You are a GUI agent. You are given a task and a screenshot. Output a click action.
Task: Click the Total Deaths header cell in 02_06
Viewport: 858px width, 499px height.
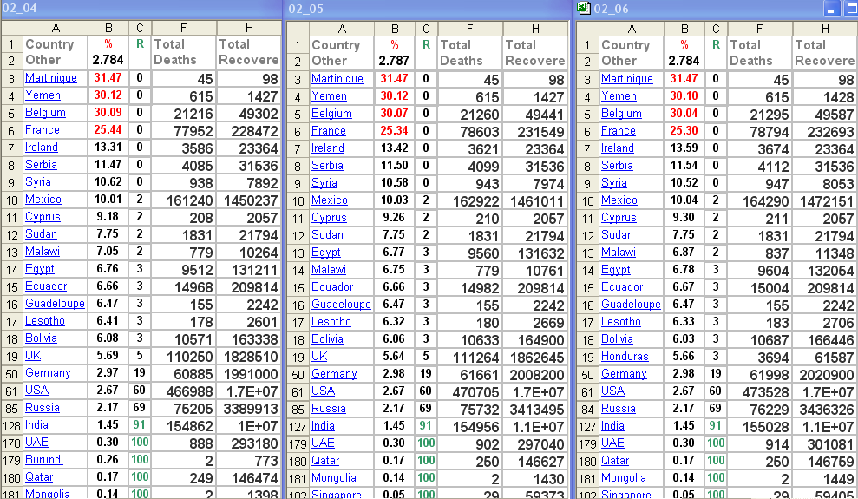(x=759, y=53)
